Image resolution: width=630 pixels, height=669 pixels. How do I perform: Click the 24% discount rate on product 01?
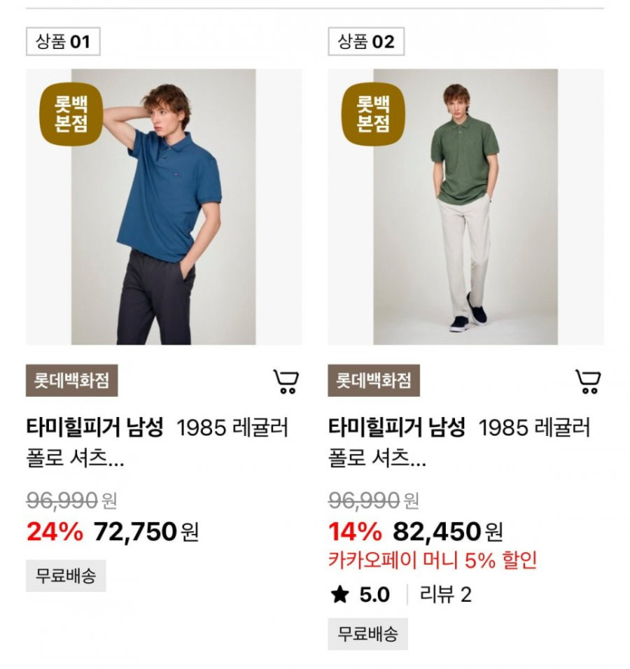click(x=54, y=532)
